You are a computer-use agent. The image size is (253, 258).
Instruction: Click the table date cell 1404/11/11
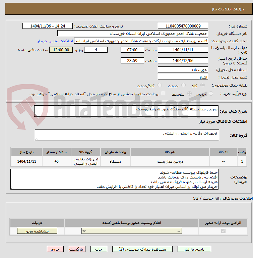[26, 161]
